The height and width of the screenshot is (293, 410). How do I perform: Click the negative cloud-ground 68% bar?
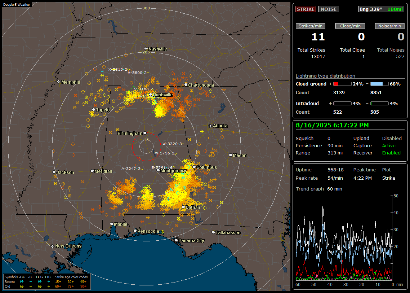(379, 84)
